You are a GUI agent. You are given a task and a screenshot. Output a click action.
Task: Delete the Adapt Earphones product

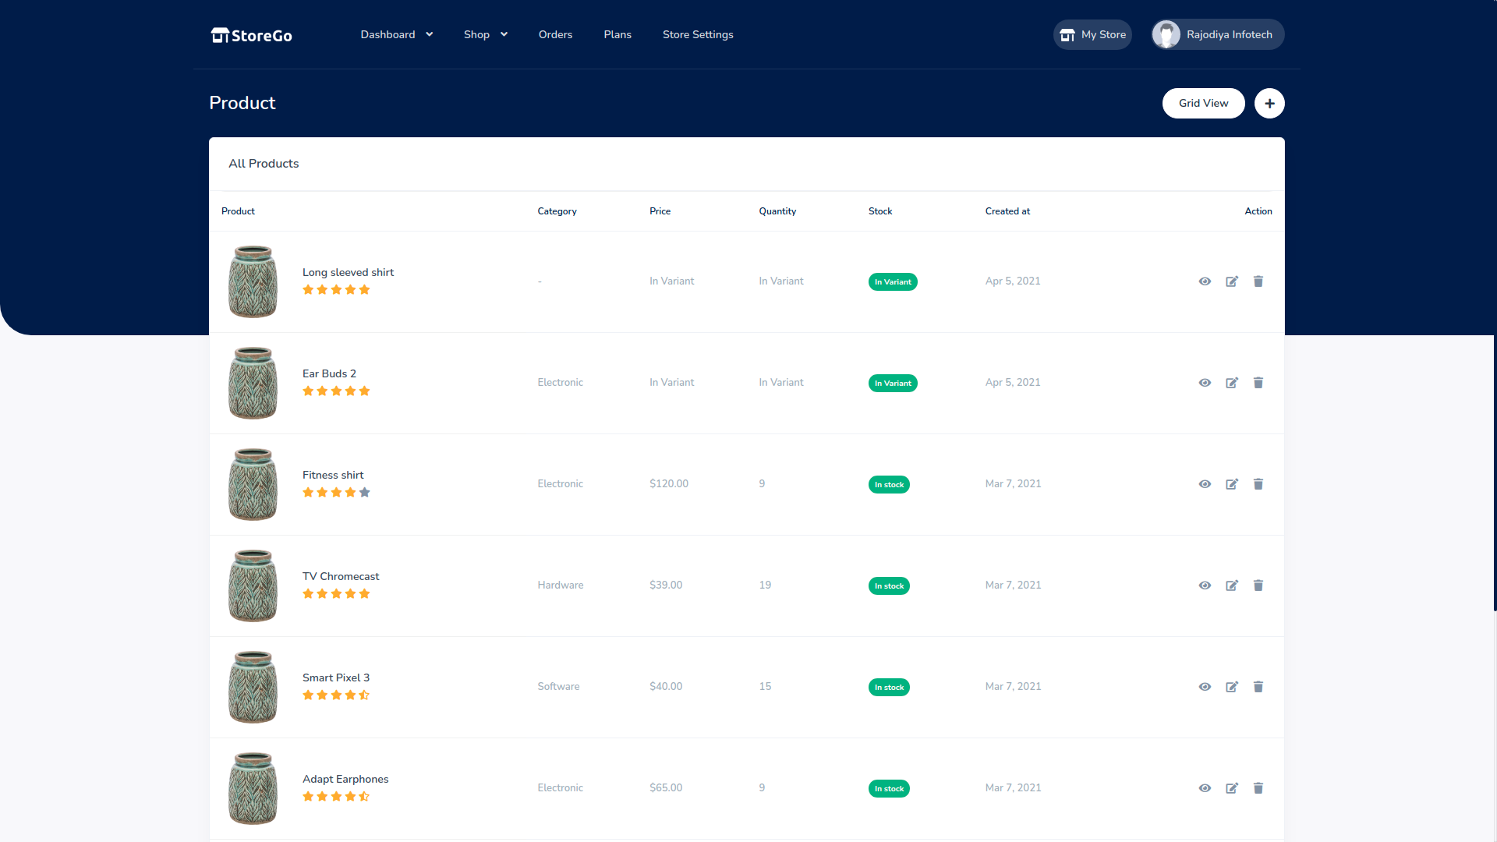[x=1258, y=788]
